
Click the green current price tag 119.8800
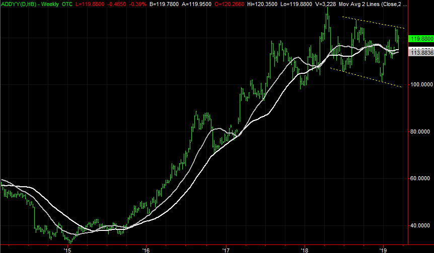[x=421, y=39]
